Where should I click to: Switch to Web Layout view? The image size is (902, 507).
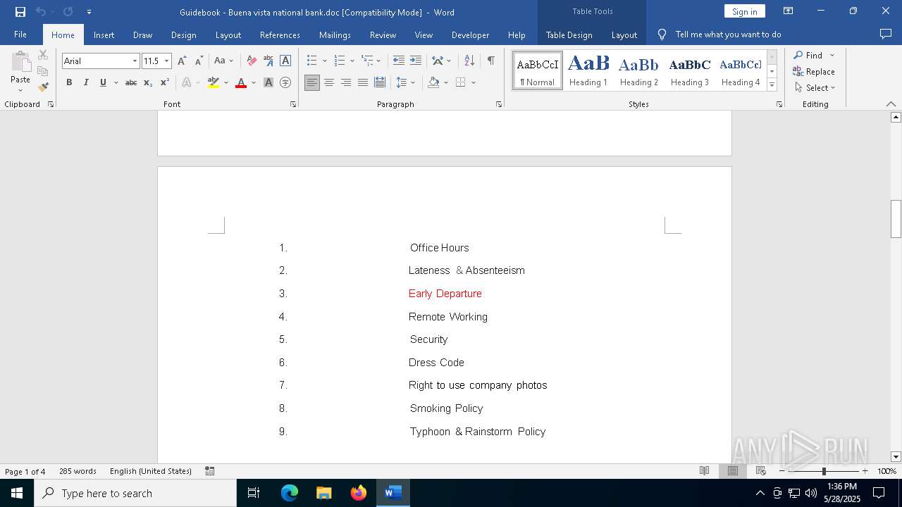pos(761,471)
